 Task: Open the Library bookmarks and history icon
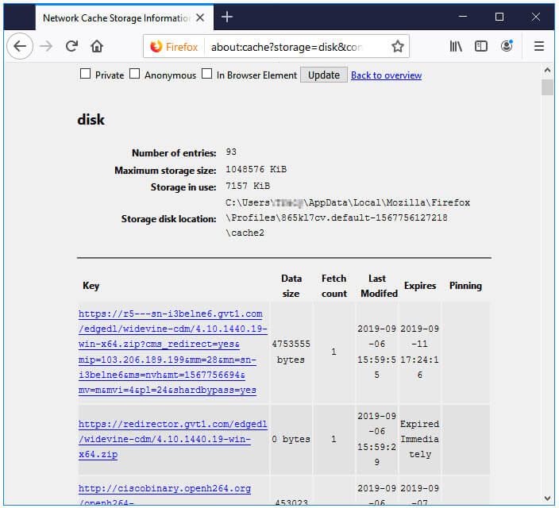(456, 46)
